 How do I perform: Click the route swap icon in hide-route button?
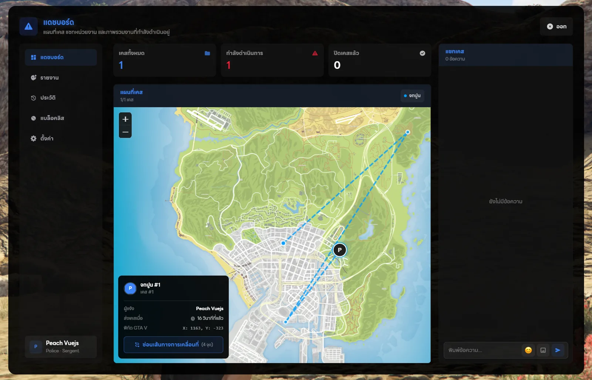tap(137, 345)
